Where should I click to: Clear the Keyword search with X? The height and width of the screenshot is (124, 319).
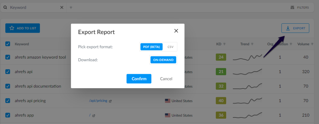(x=62, y=7)
